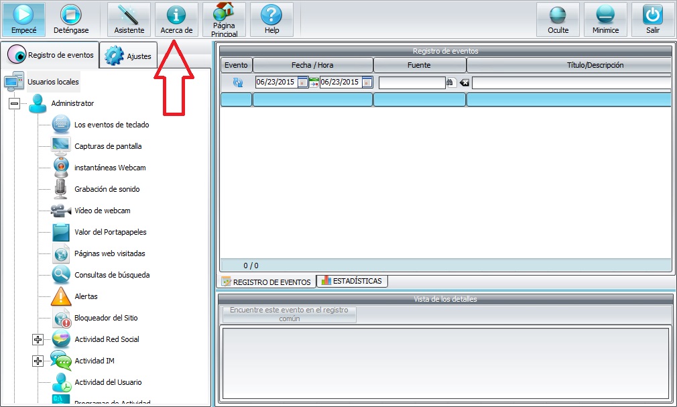
Task: Click the refresh event log icon
Action: [x=237, y=82]
